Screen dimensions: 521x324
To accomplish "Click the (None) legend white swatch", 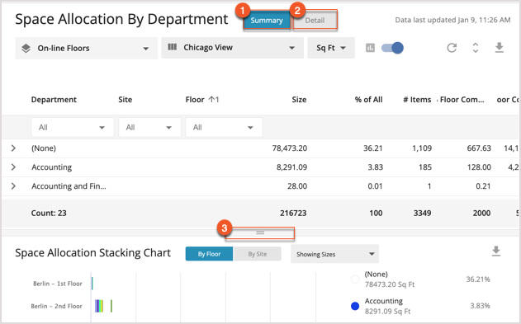I will 355,279.
